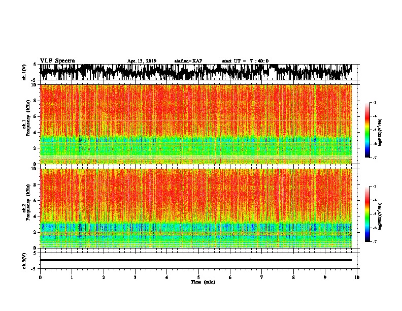Click the "Time (min)" x-axis label

point(203,282)
